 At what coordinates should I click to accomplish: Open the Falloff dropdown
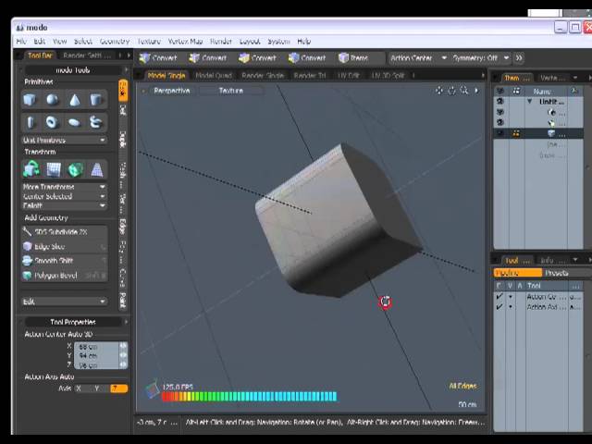point(64,205)
